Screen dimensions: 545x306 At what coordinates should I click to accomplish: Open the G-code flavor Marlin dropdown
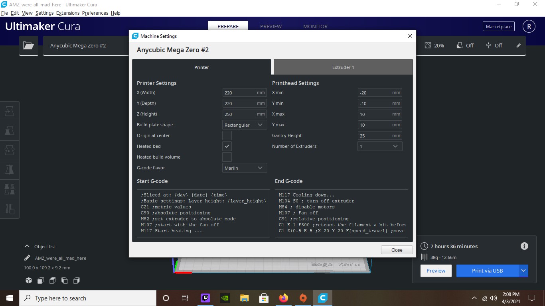point(245,168)
